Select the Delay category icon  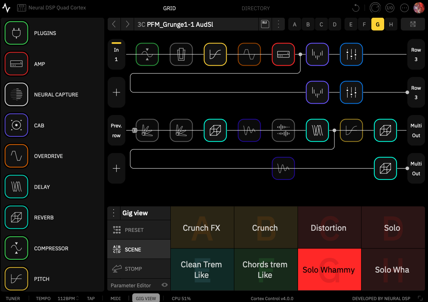[x=16, y=187]
